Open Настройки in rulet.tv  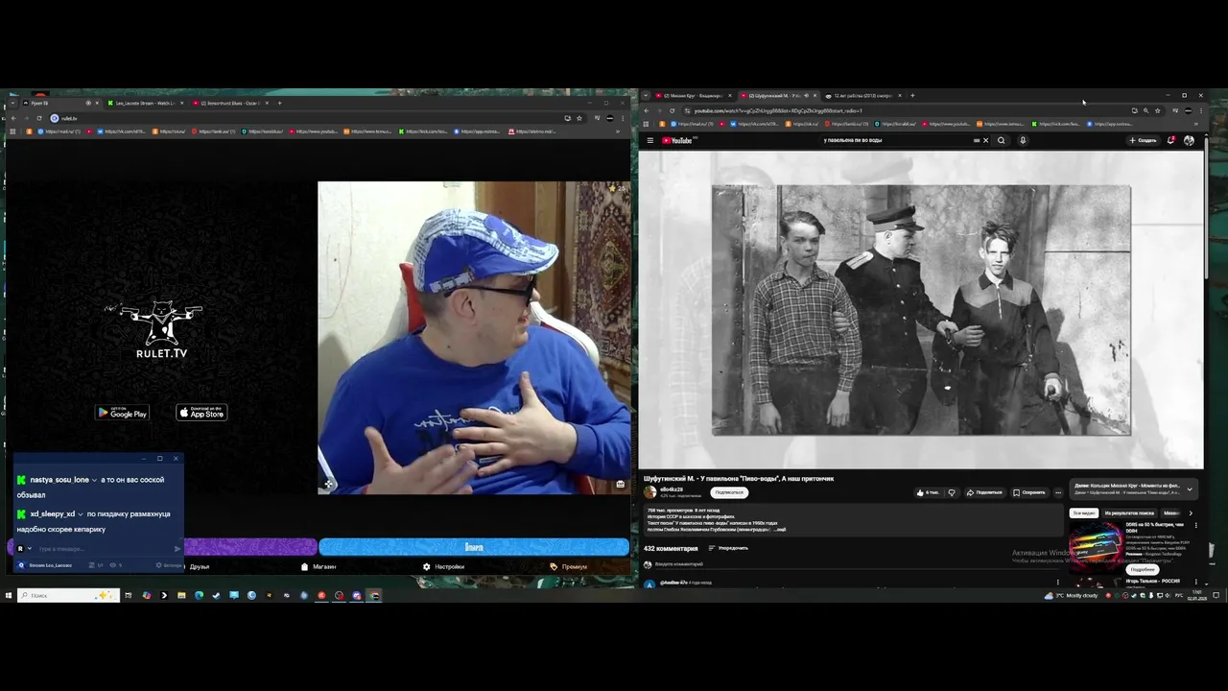pos(444,566)
